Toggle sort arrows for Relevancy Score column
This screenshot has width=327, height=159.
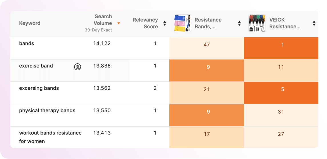pos(164,23)
